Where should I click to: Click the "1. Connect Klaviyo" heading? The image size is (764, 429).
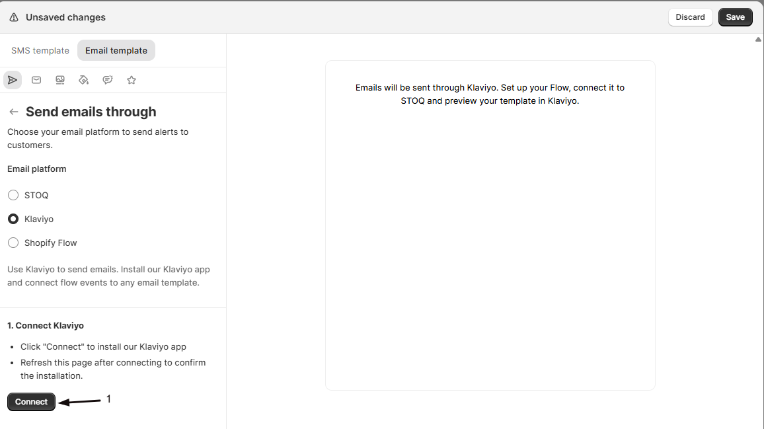(46, 326)
